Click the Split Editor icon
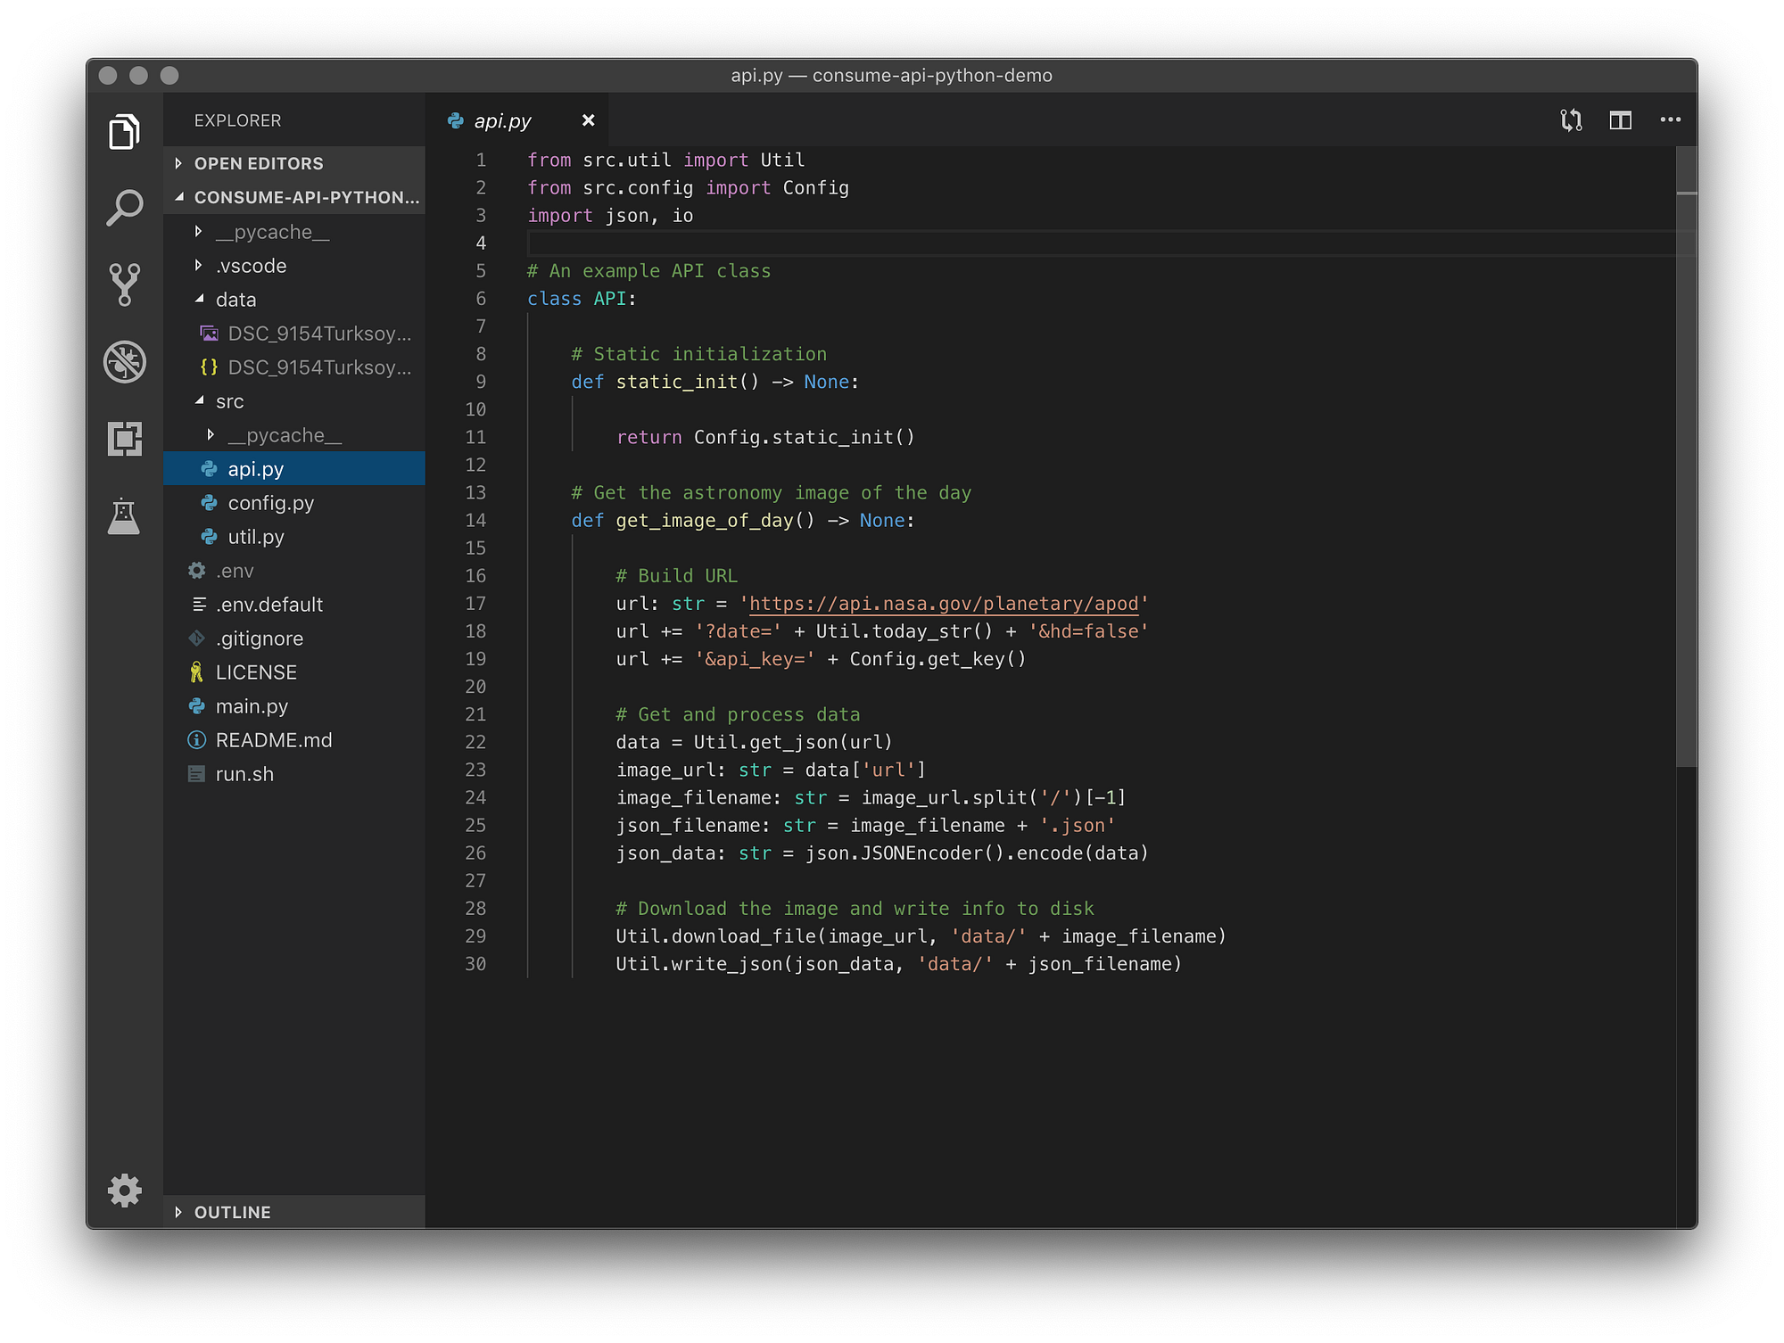This screenshot has height=1343, width=1784. point(1620,119)
